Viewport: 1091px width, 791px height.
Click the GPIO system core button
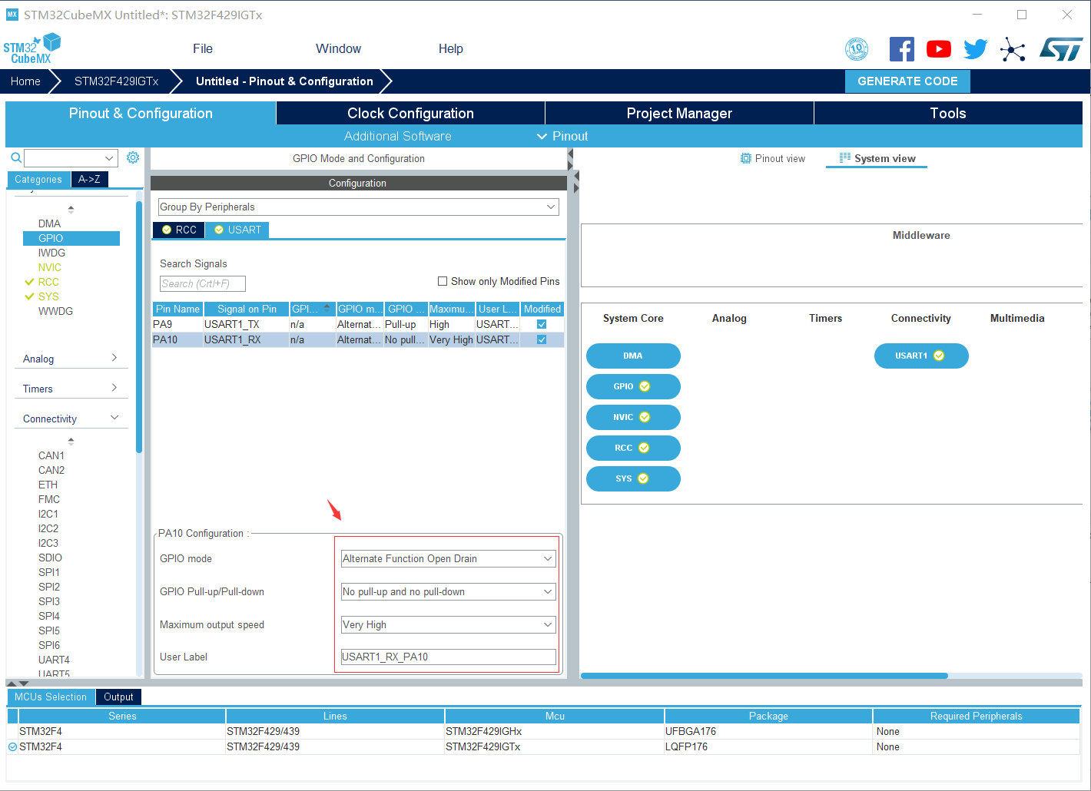point(633,386)
